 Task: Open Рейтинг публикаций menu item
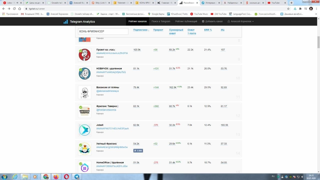coord(186,21)
